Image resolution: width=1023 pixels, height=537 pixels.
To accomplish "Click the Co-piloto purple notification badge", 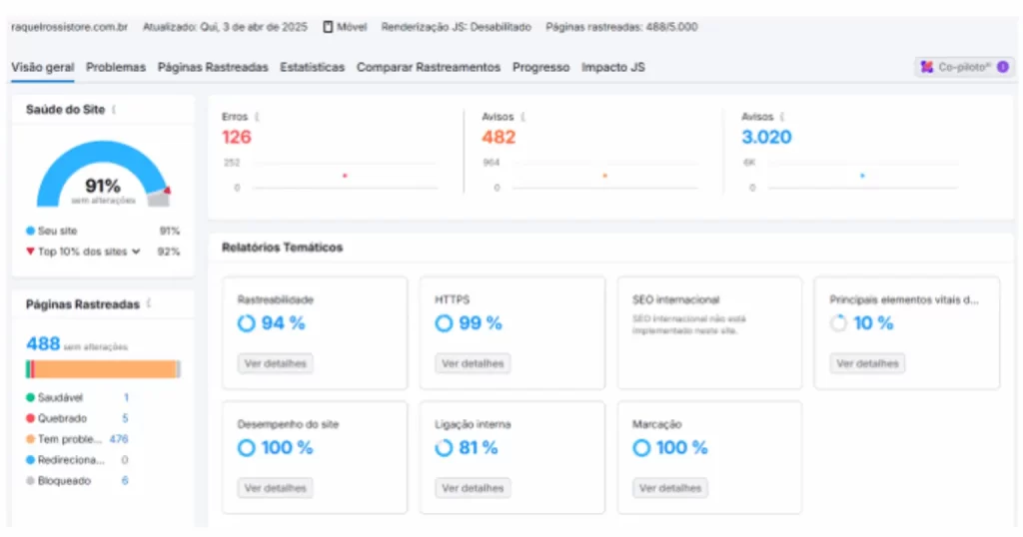I will coord(1003,67).
